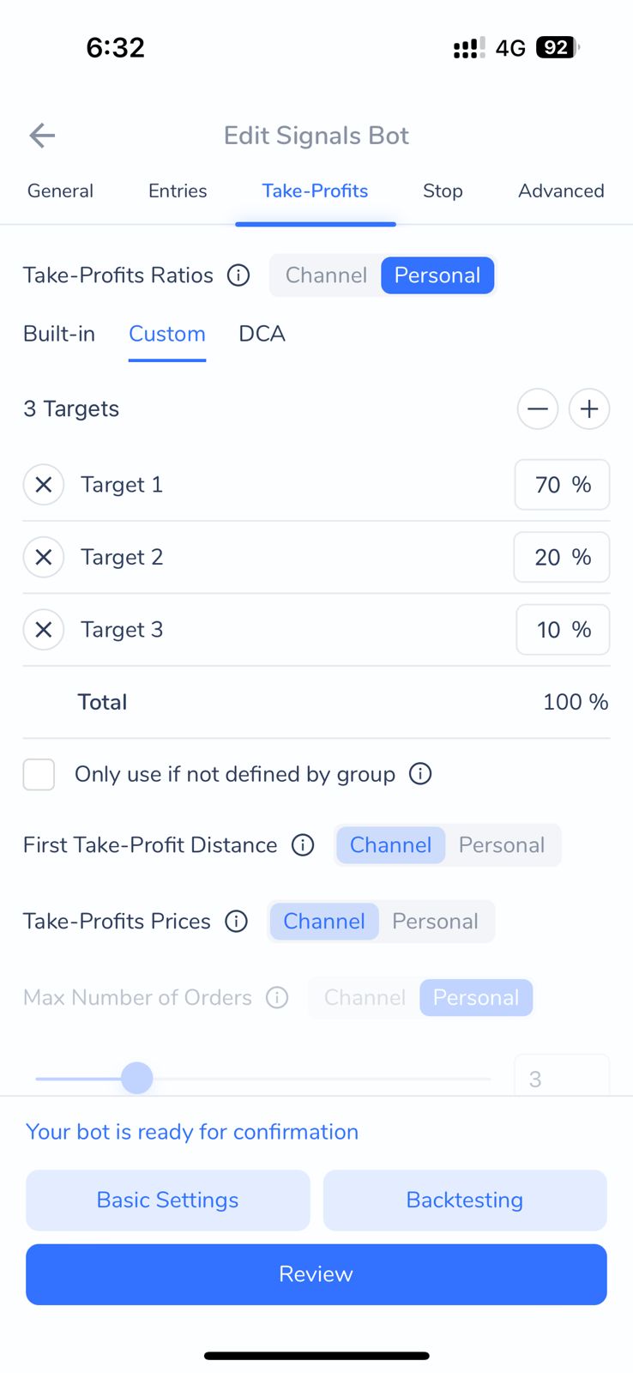This screenshot has height=1373, width=633.
Task: Switch to the Entries tab
Action: (x=178, y=191)
